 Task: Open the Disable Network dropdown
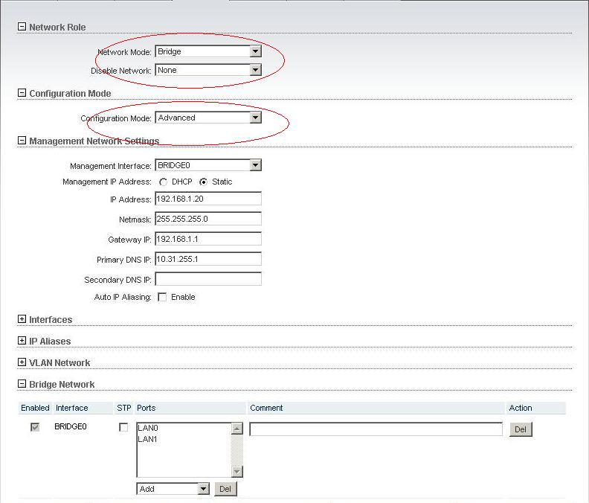pos(255,71)
